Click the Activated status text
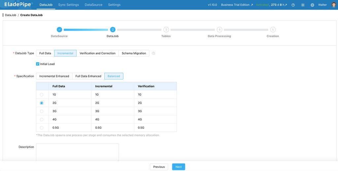The width and height of the screenshot is (338, 171). tap(262, 5)
